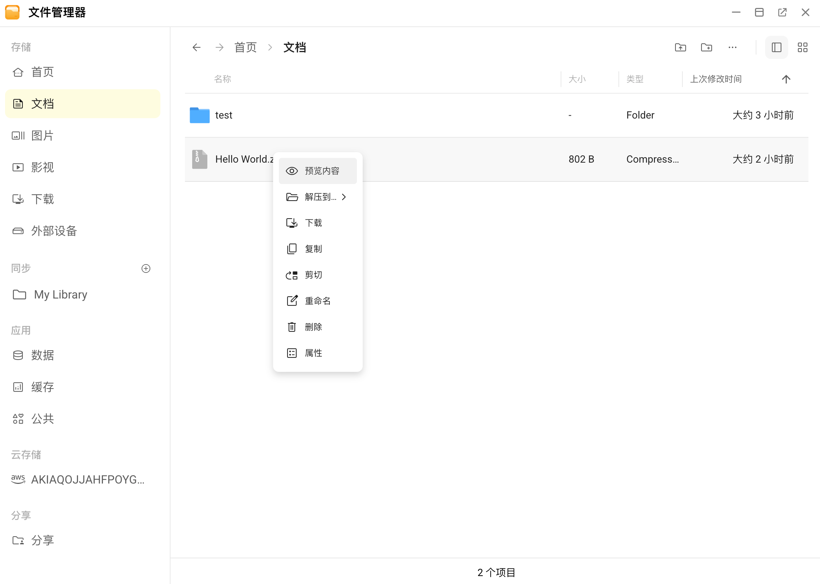Choose 剪切 from context menu

(x=318, y=275)
